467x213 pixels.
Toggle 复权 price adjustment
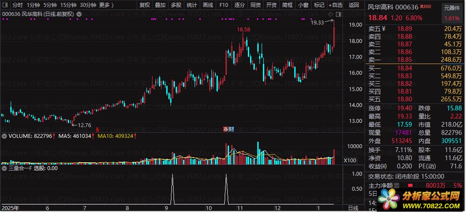(x=145, y=5)
